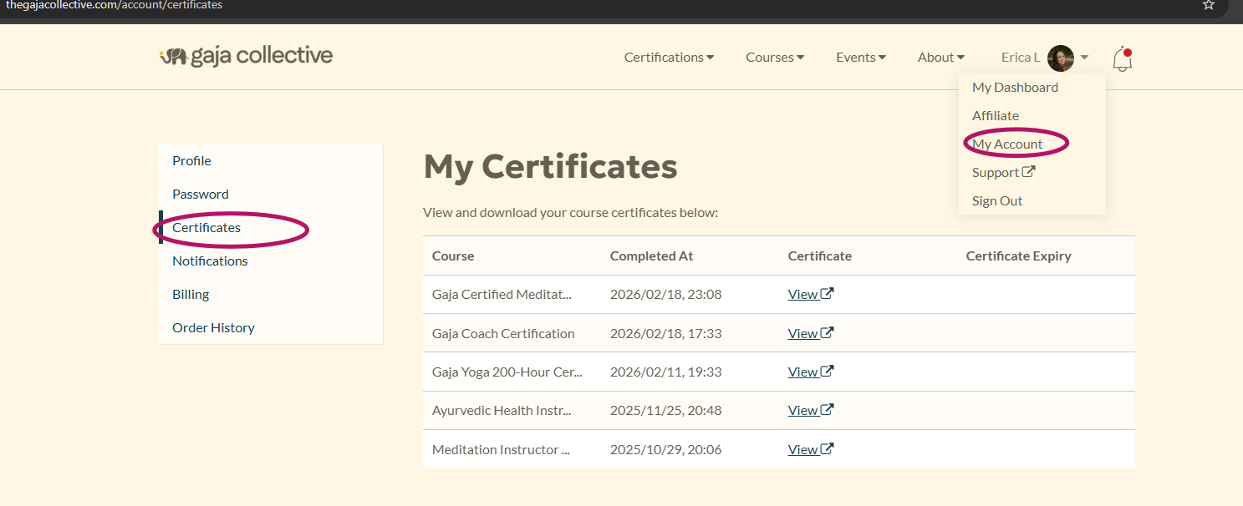Select My Account in the user menu
Image resolution: width=1243 pixels, height=506 pixels.
(1007, 144)
